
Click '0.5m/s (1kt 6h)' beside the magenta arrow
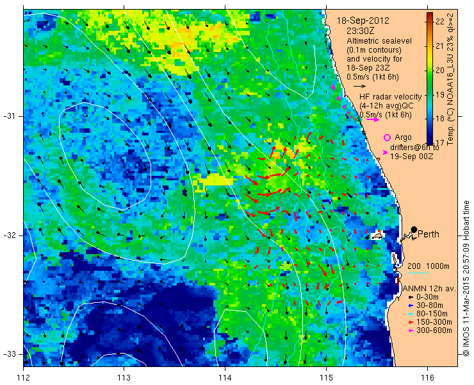[386, 115]
